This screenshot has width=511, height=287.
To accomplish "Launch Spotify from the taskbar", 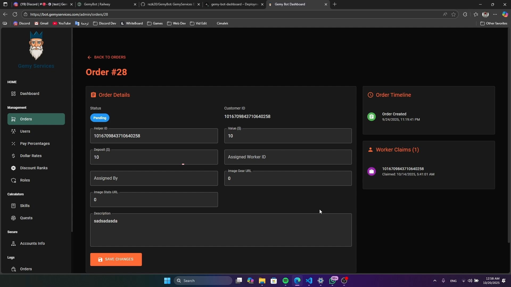I will click(x=285, y=281).
